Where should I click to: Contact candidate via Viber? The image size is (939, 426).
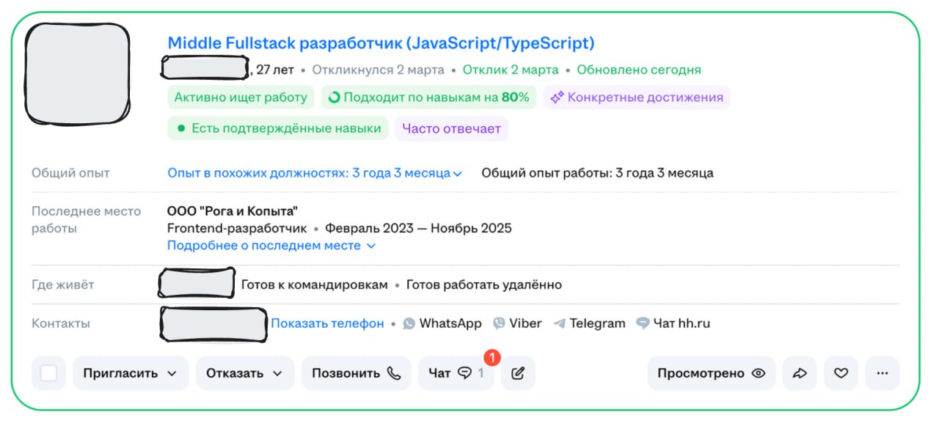coord(517,323)
